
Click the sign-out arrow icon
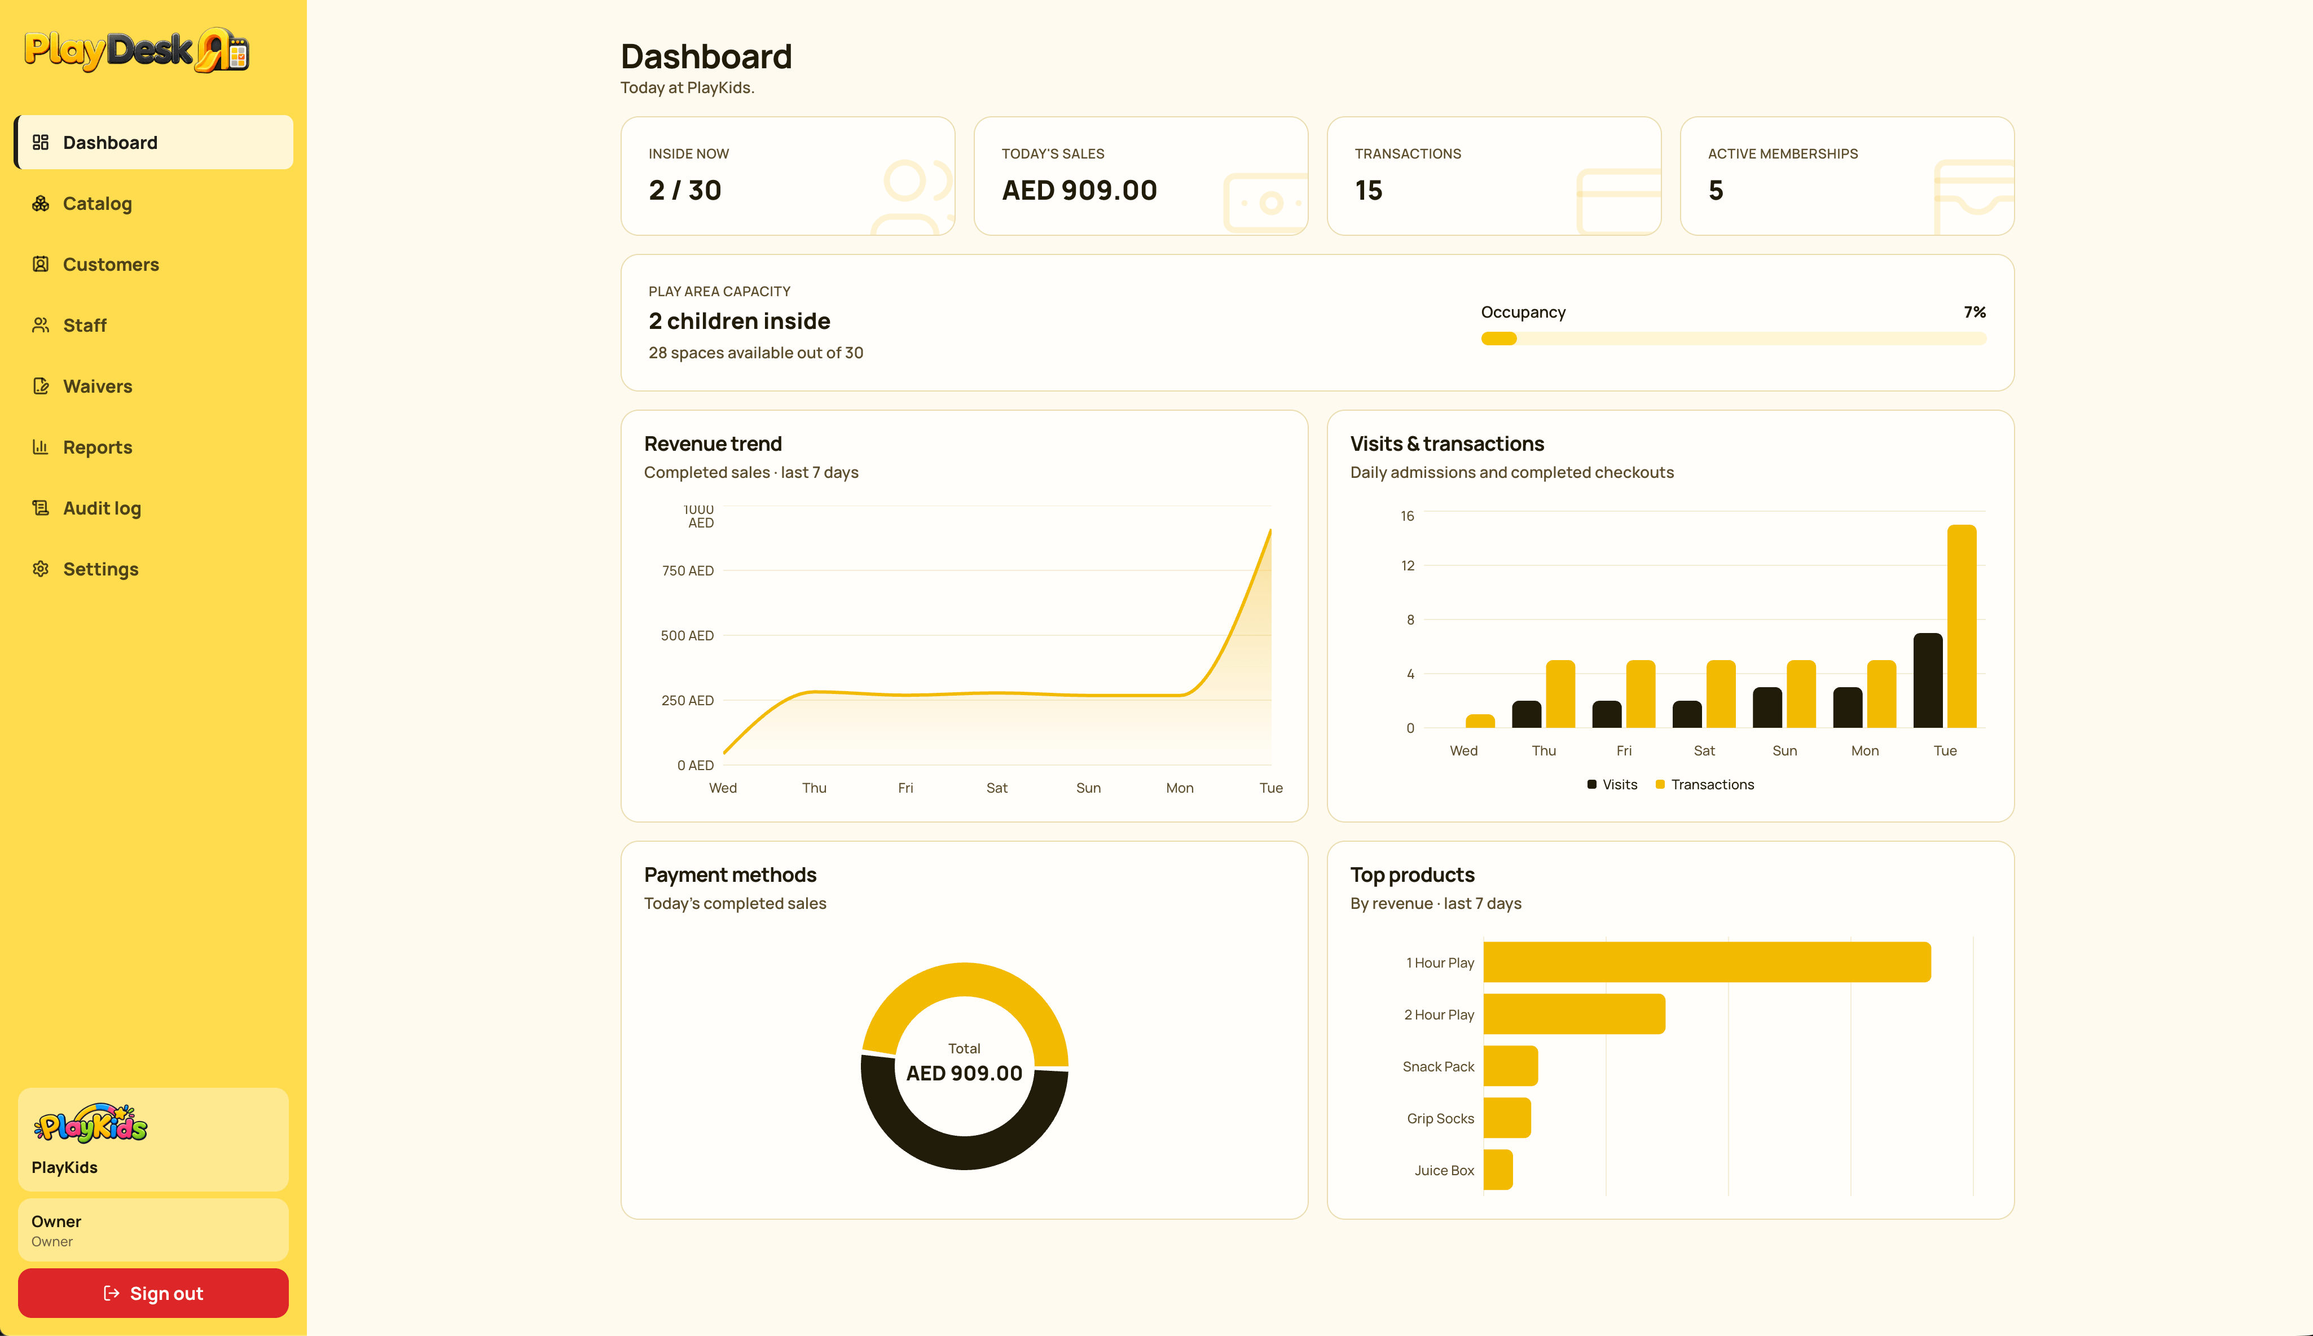point(111,1293)
